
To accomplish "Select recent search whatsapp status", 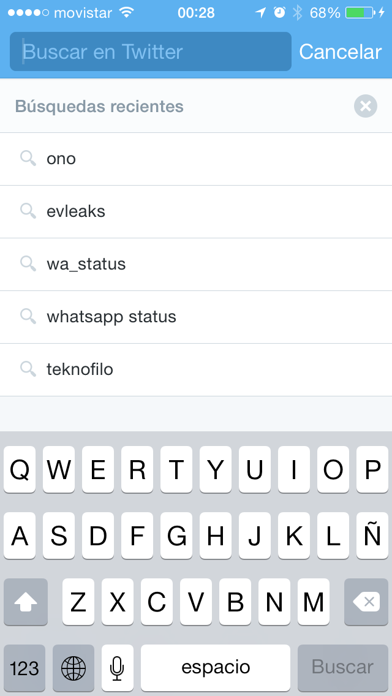I will pyautogui.click(x=111, y=317).
